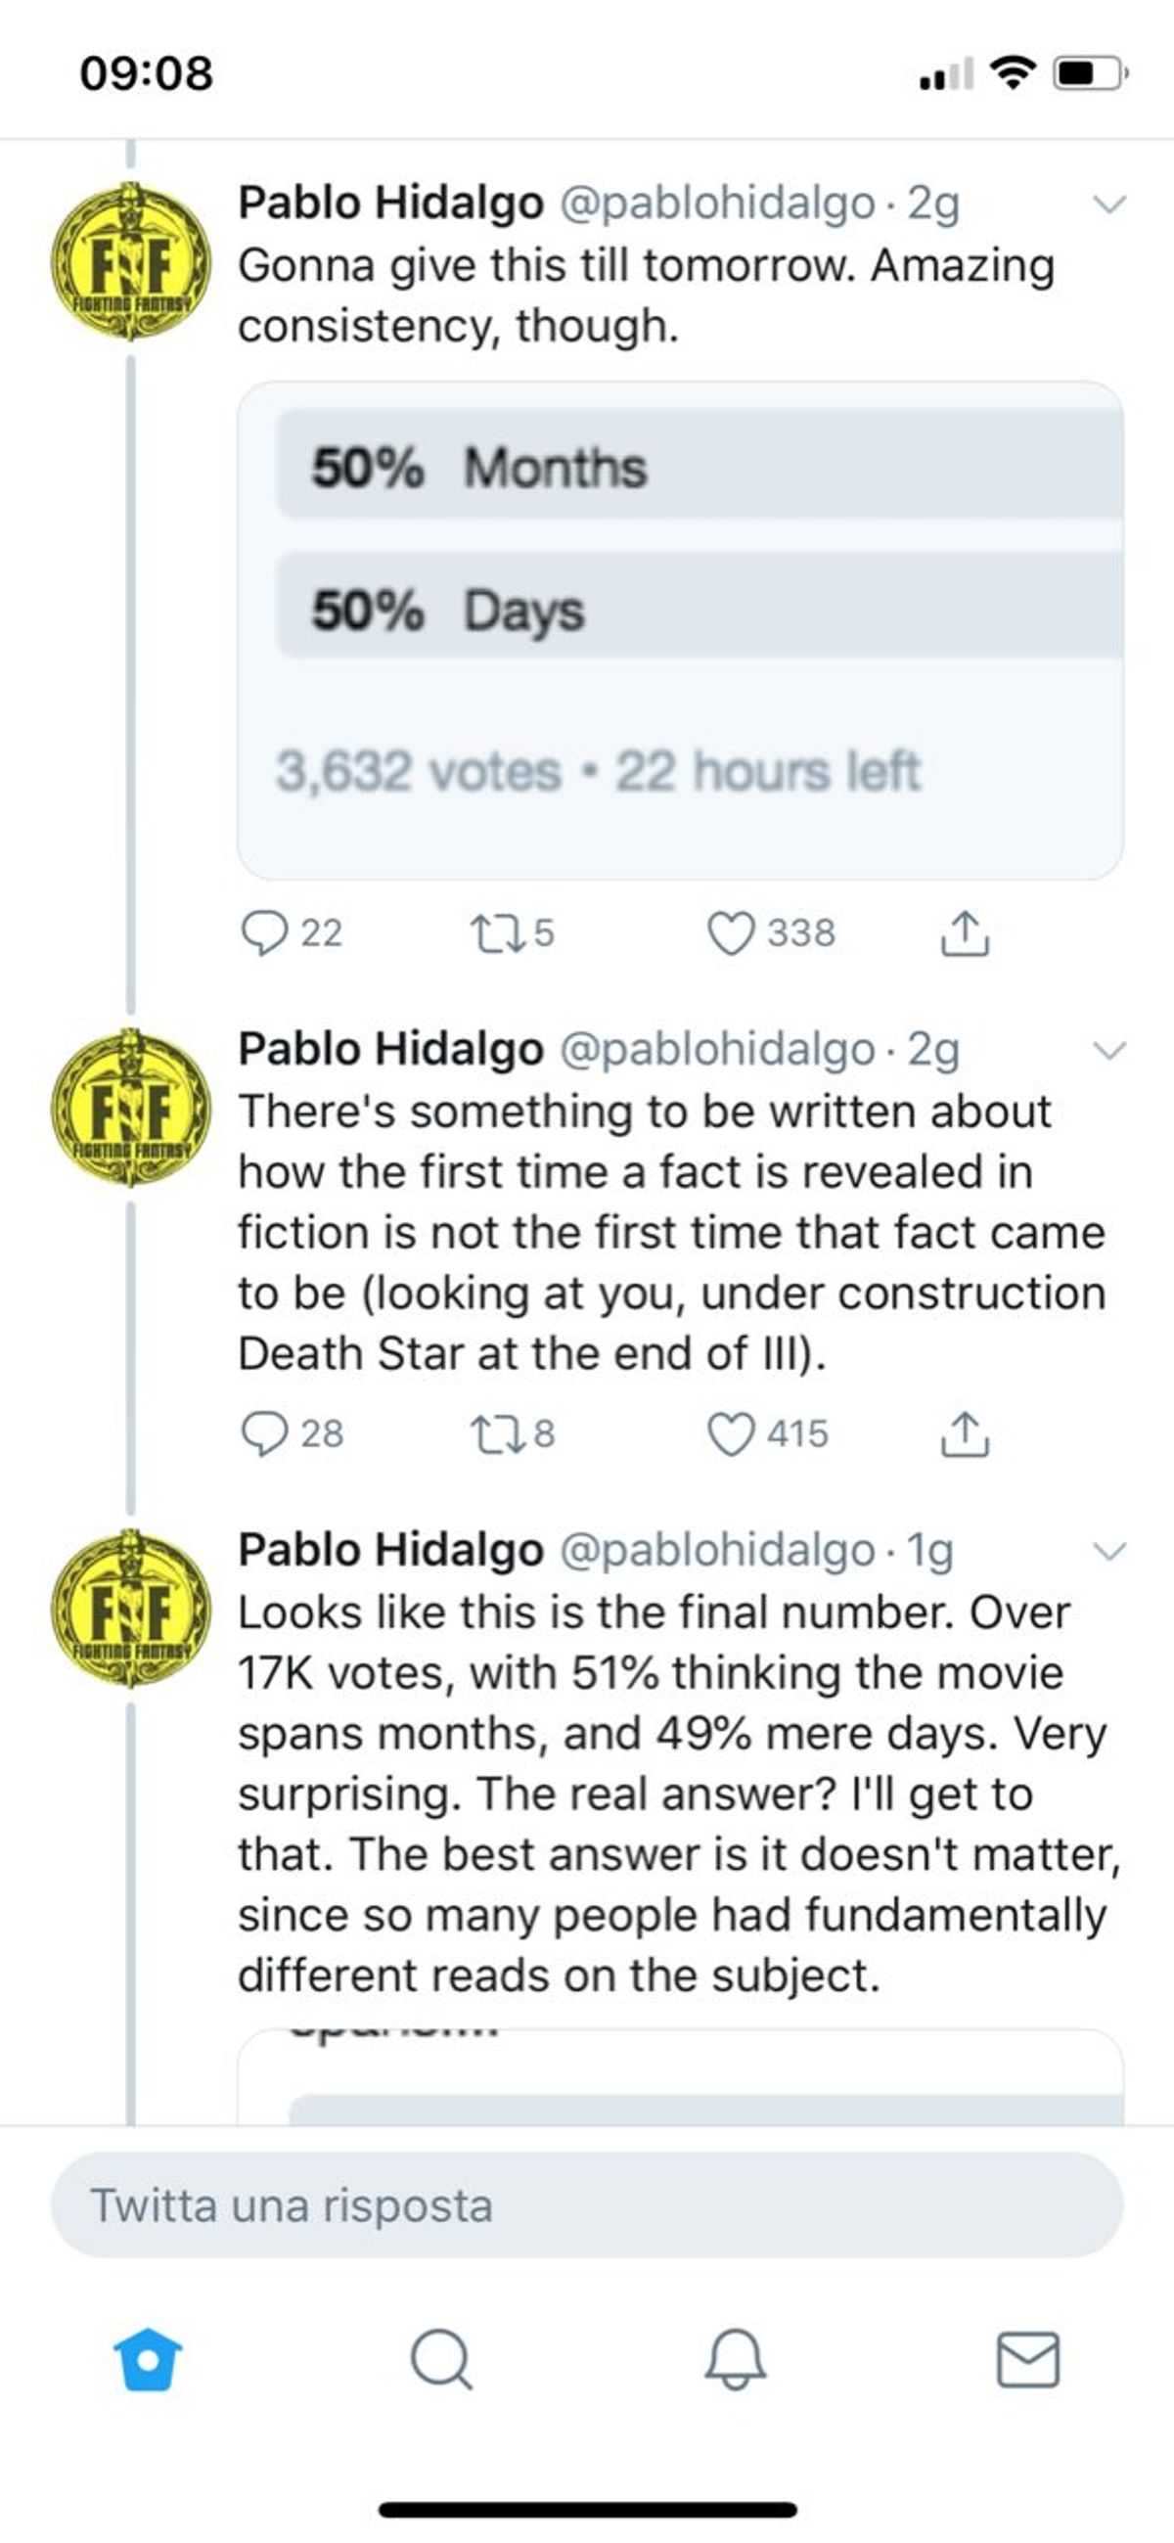This screenshot has width=1174, height=2543.
Task: Select the 'Days' poll option
Action: pos(700,611)
